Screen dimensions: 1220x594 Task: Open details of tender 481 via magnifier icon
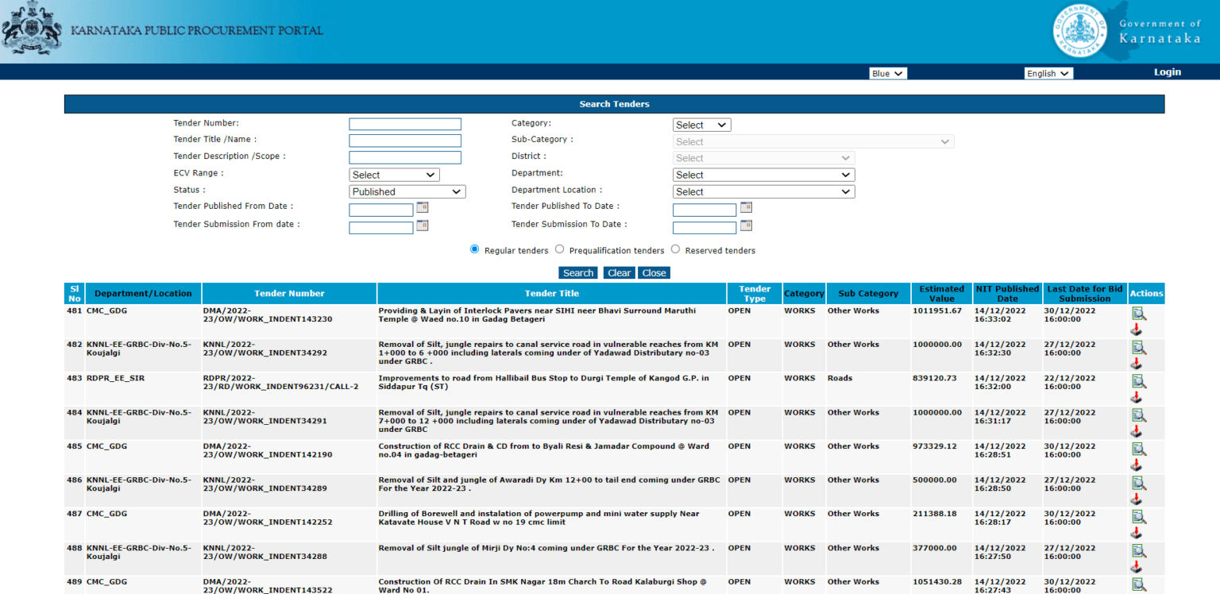click(1140, 313)
